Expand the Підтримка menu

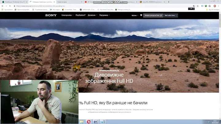tap(104, 15)
